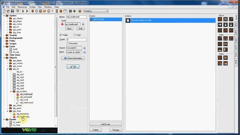Screen dimensions: 240x135
Task: Add the Move Free action icon
Action: point(225,19)
